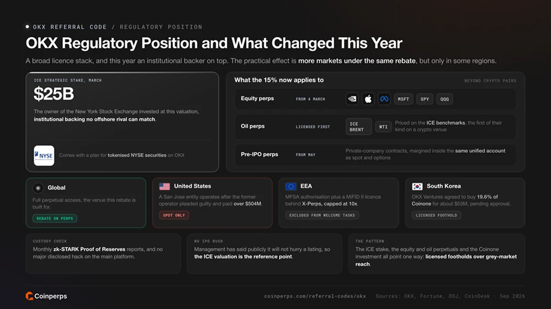Click 'ICE benchmarks' text in Oil perps

pos(446,123)
